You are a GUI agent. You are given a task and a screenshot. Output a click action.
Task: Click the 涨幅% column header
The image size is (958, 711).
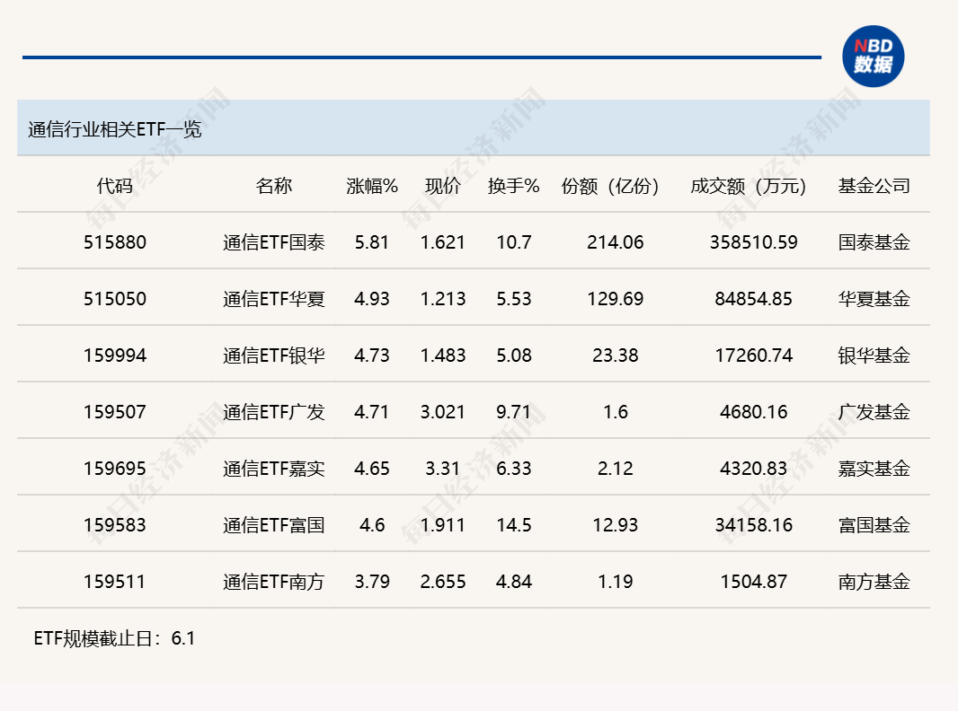point(372,186)
